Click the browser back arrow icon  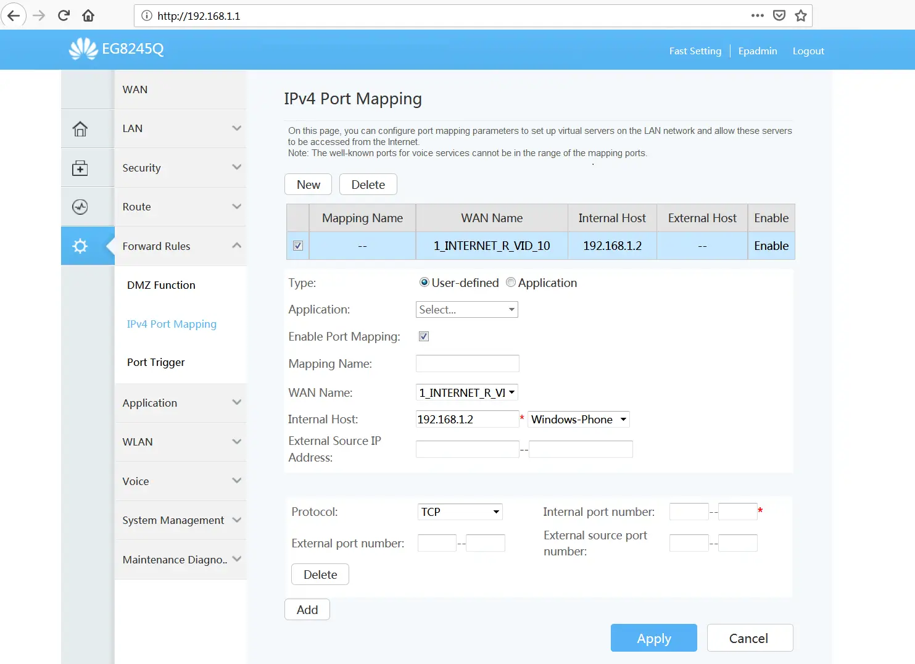[14, 15]
